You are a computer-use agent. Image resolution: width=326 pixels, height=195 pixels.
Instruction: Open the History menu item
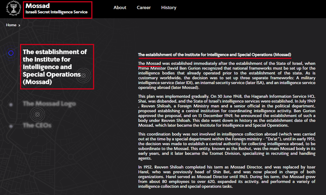coord(169,7)
